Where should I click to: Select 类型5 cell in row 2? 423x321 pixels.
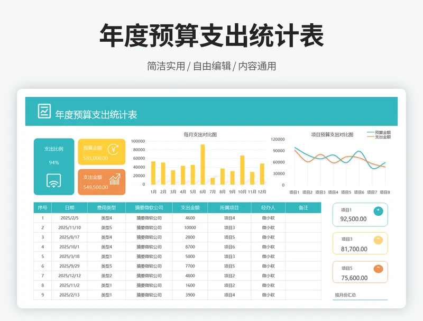(107, 228)
